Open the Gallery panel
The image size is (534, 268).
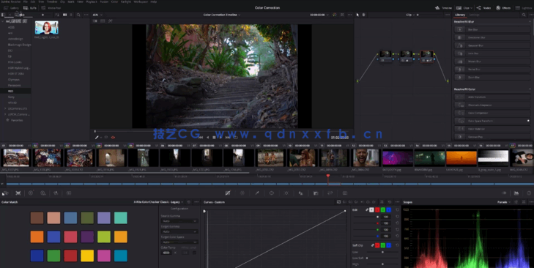coord(11,8)
